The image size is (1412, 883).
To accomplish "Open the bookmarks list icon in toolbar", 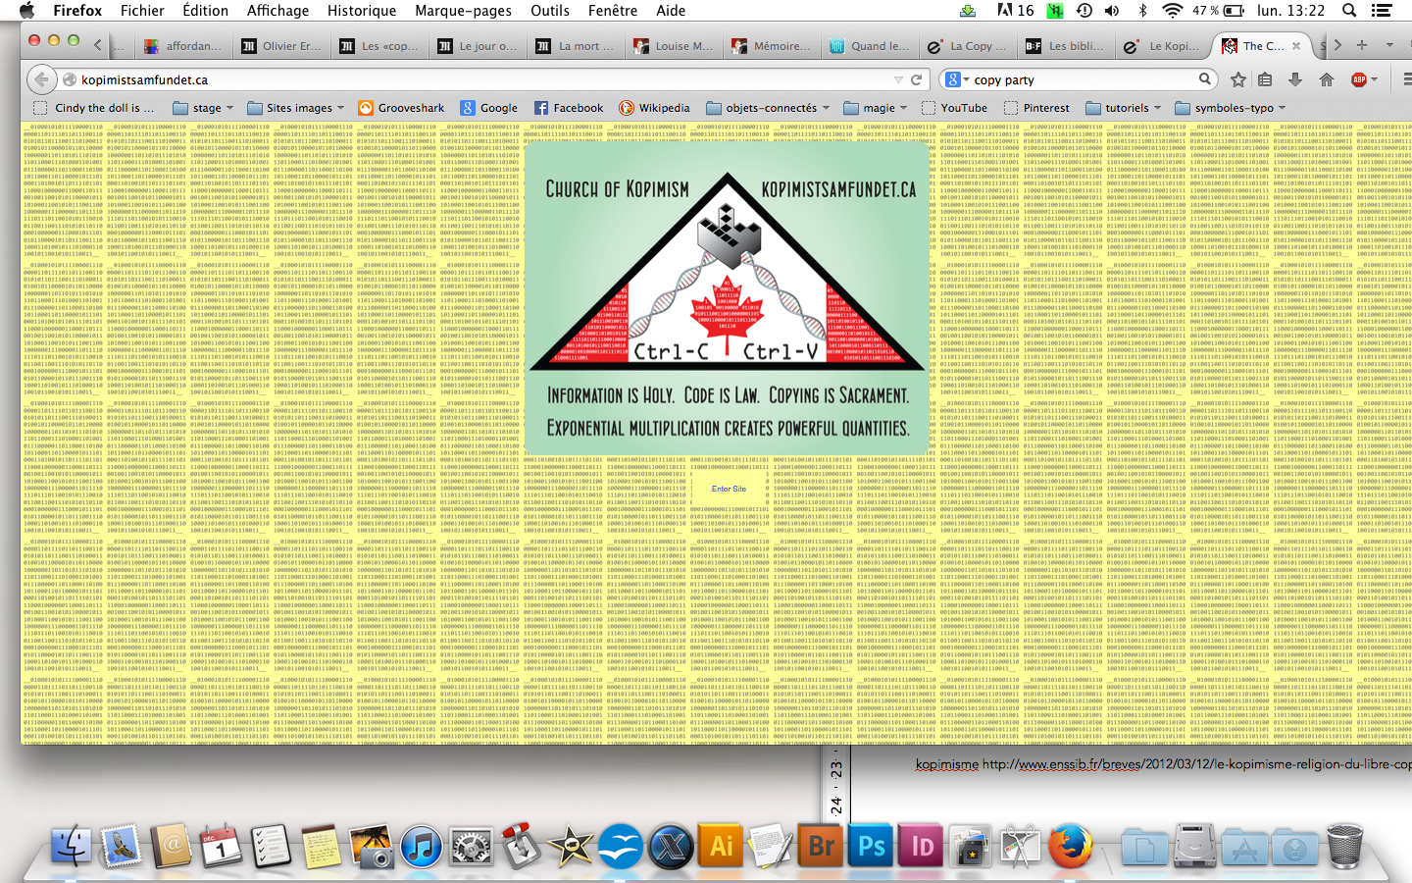I will coord(1266,79).
